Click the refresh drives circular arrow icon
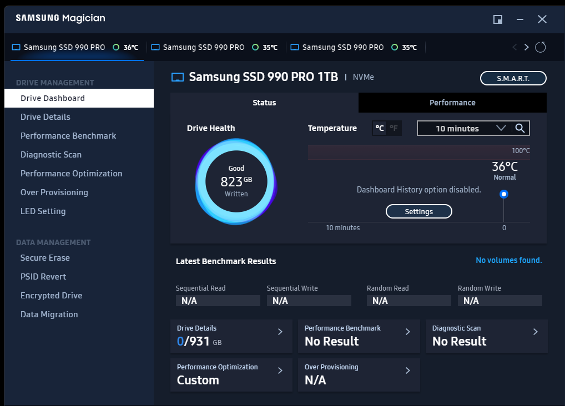This screenshot has height=406, width=565. tap(540, 47)
